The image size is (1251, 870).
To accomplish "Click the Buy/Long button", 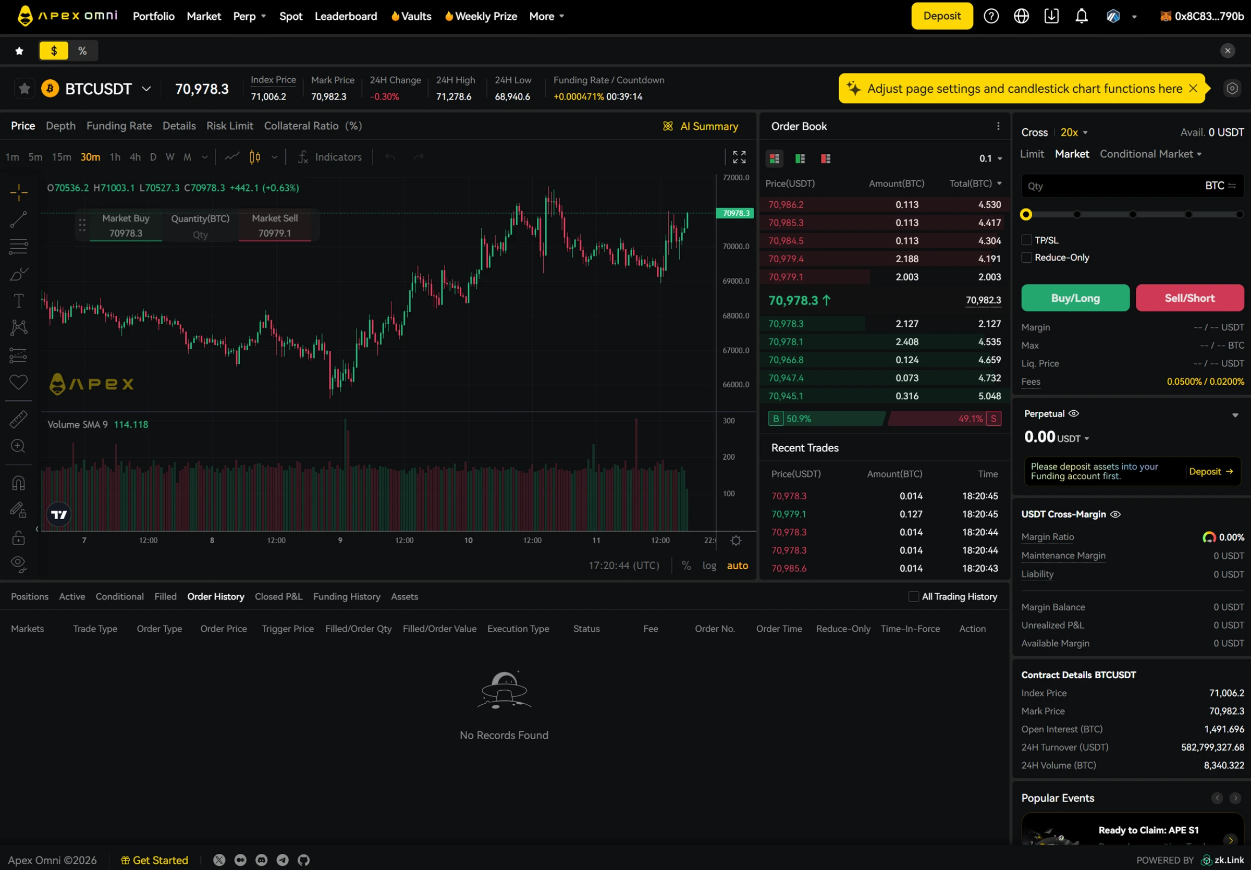I will point(1074,298).
